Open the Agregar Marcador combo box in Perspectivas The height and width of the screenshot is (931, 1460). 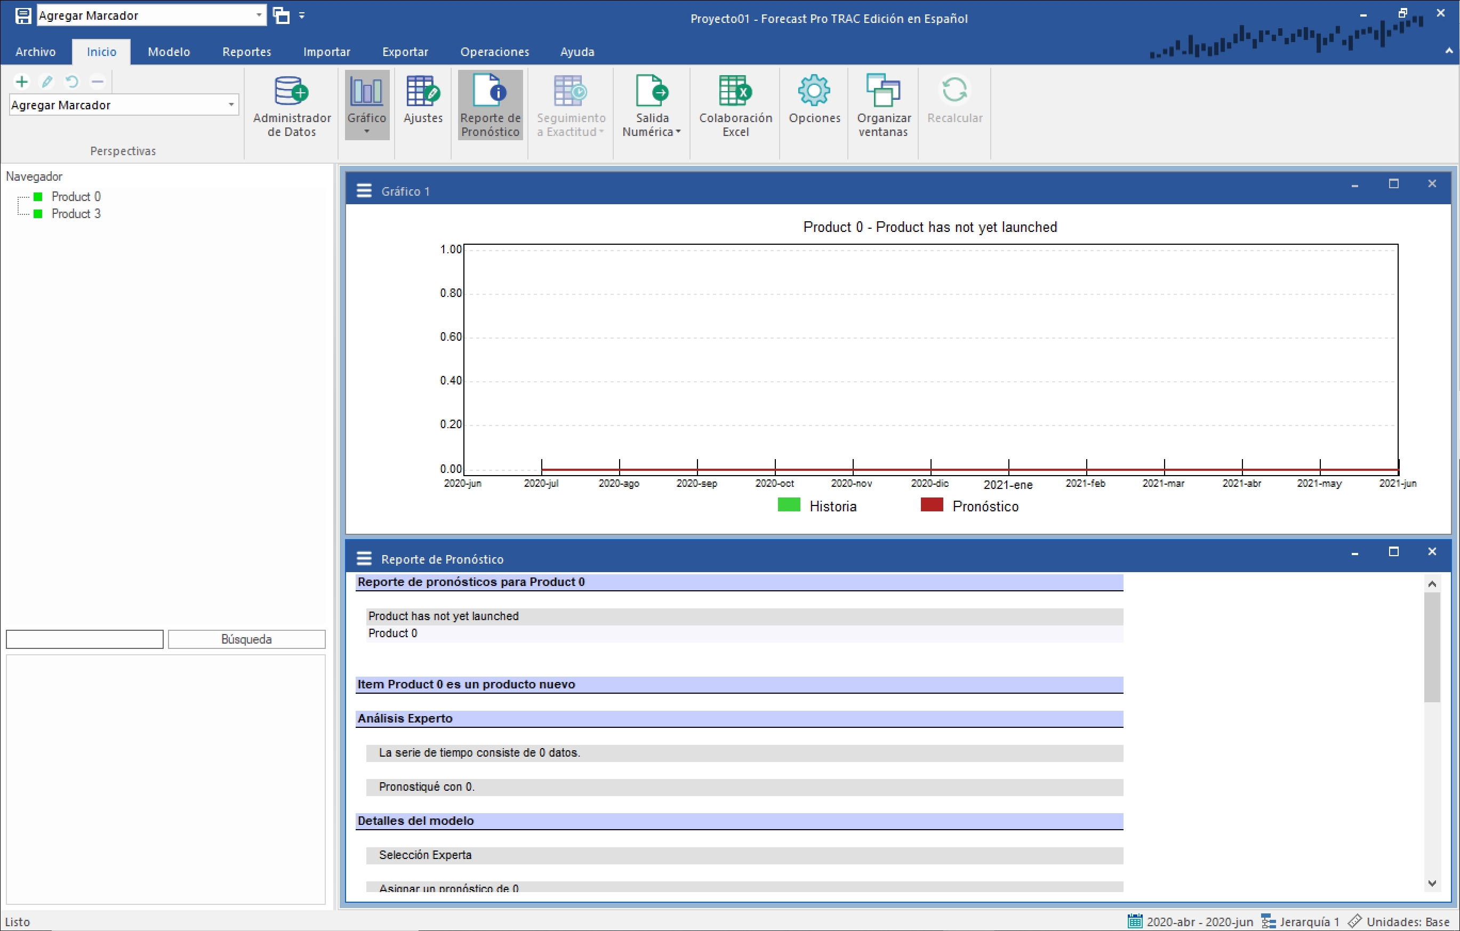click(x=230, y=105)
